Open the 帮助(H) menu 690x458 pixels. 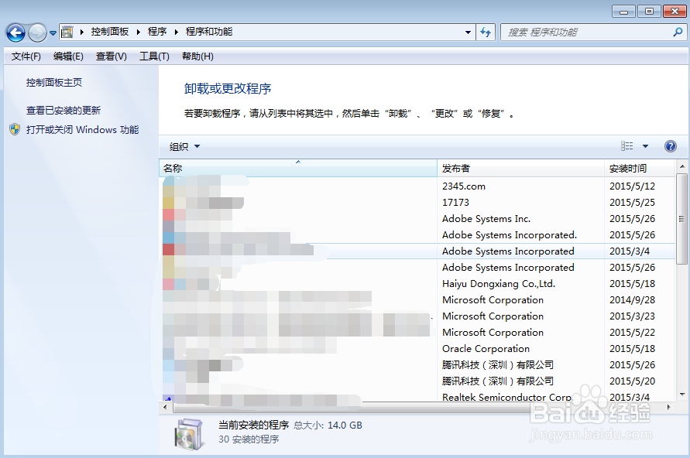[x=197, y=56]
